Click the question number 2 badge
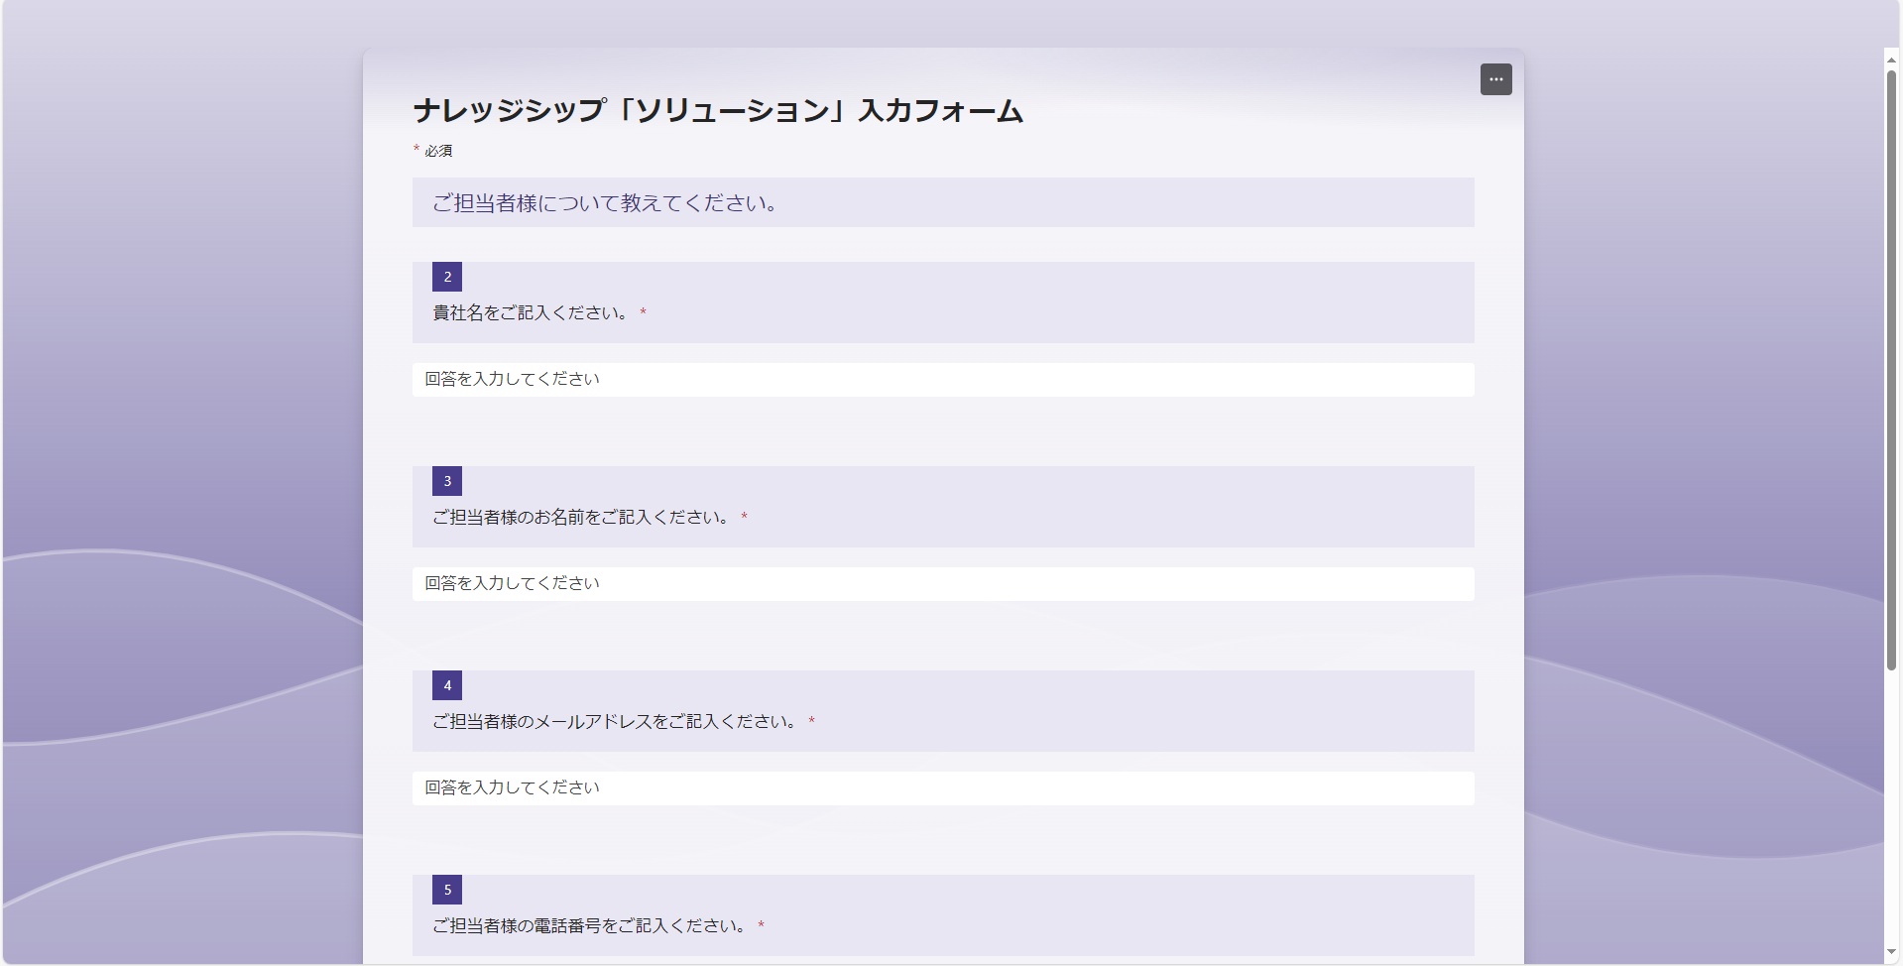The image size is (1903, 966). 447,277
